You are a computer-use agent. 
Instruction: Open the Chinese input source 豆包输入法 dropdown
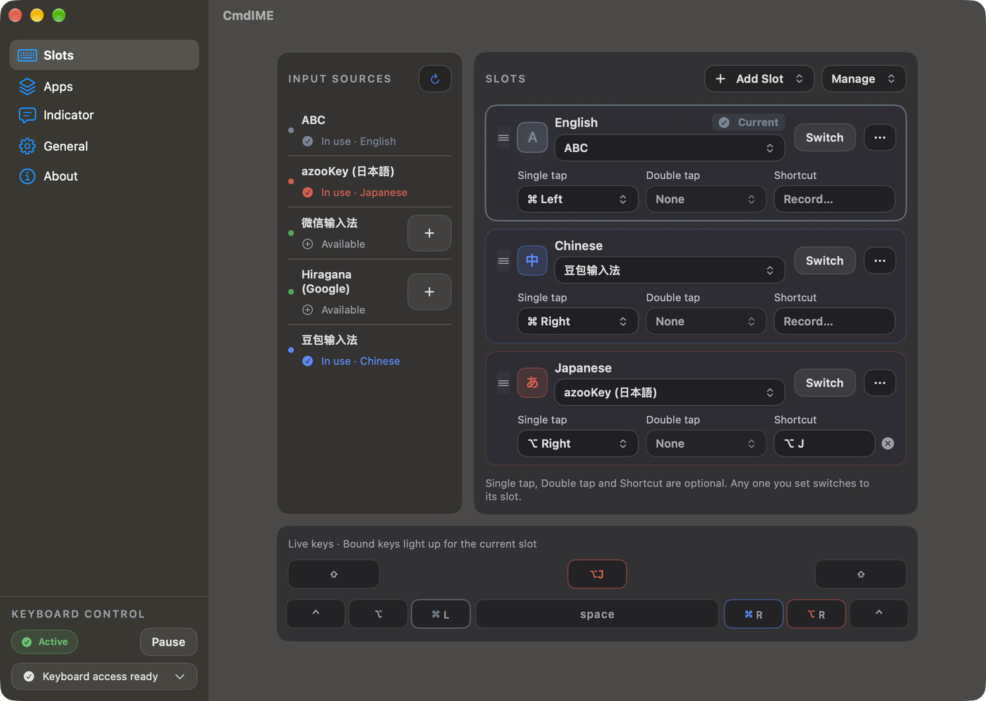[x=670, y=270]
